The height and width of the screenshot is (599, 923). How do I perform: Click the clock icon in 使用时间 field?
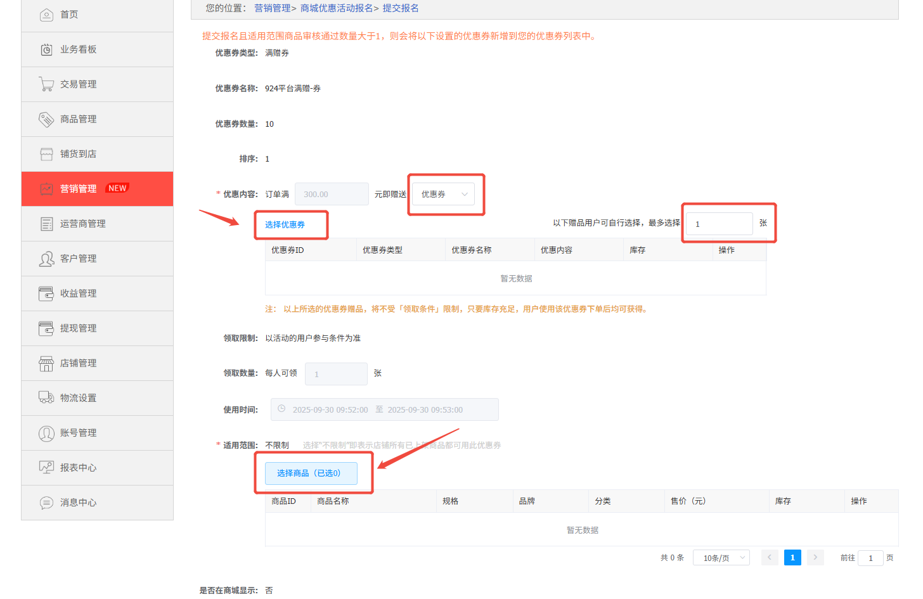281,409
